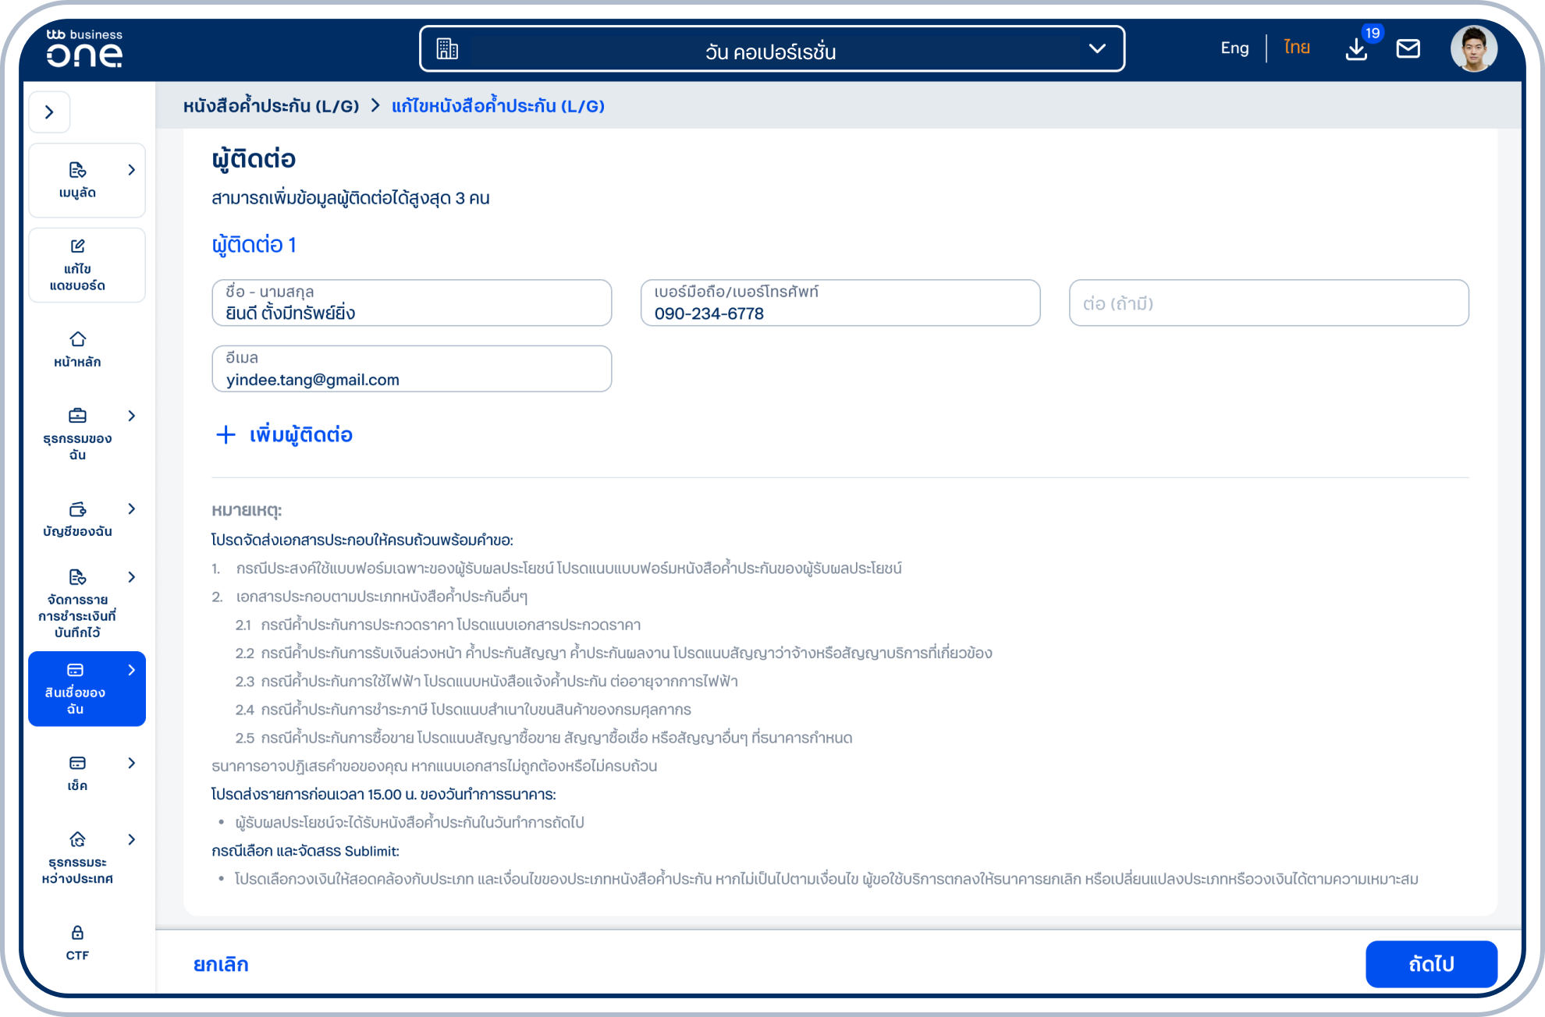Screen dimensions: 1545x1017
Task: Open the mail inbox envelope icon
Action: pos(1408,49)
